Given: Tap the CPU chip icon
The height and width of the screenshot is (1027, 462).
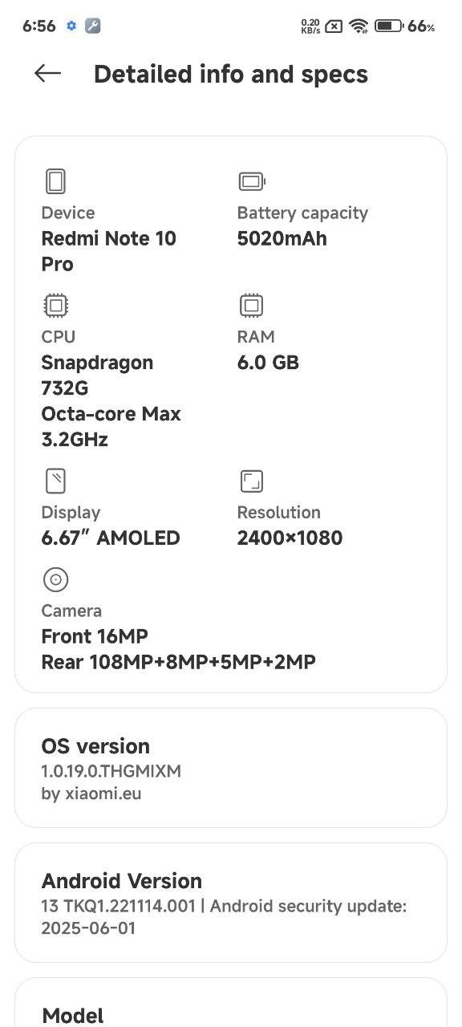Looking at the screenshot, I should coord(55,306).
